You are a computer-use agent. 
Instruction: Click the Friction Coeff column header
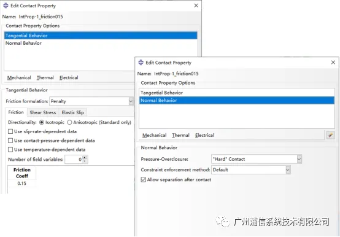(21, 173)
